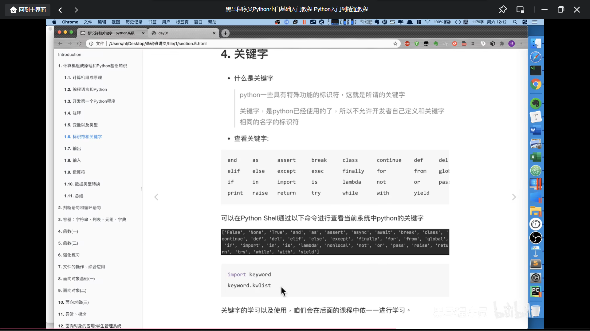The image size is (590, 331).
Task: Click the address bar URL field
Action: point(234,44)
